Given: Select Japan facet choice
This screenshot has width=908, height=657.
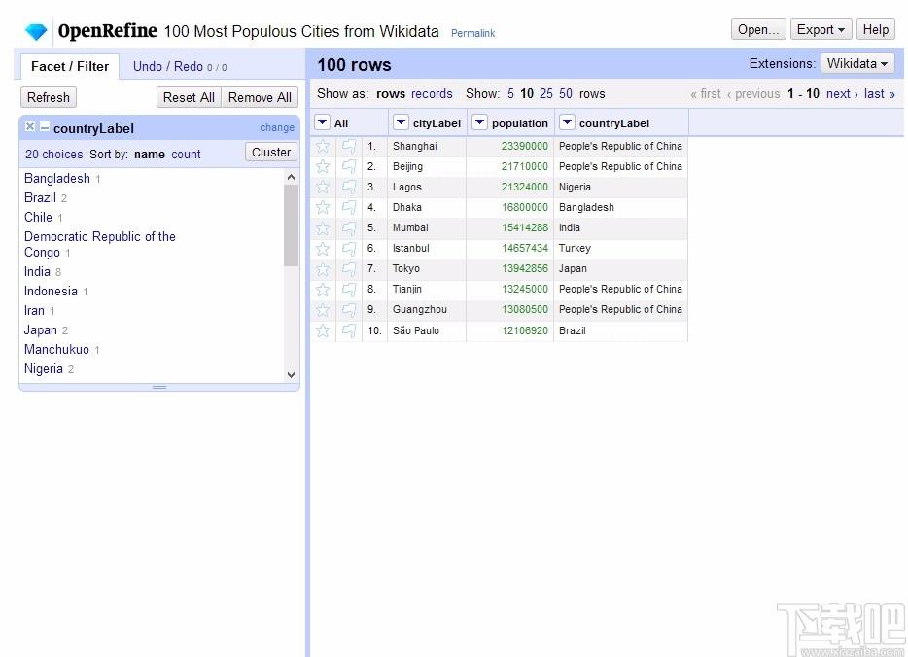Looking at the screenshot, I should click(x=40, y=329).
